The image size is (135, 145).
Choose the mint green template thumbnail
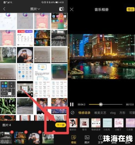(107, 123)
